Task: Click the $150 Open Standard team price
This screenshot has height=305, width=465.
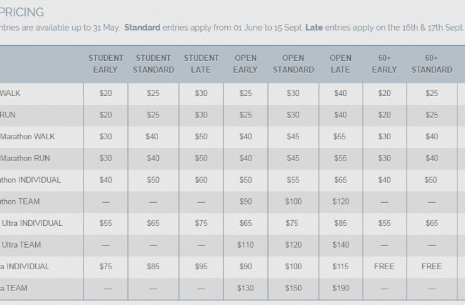Action: coord(293,288)
